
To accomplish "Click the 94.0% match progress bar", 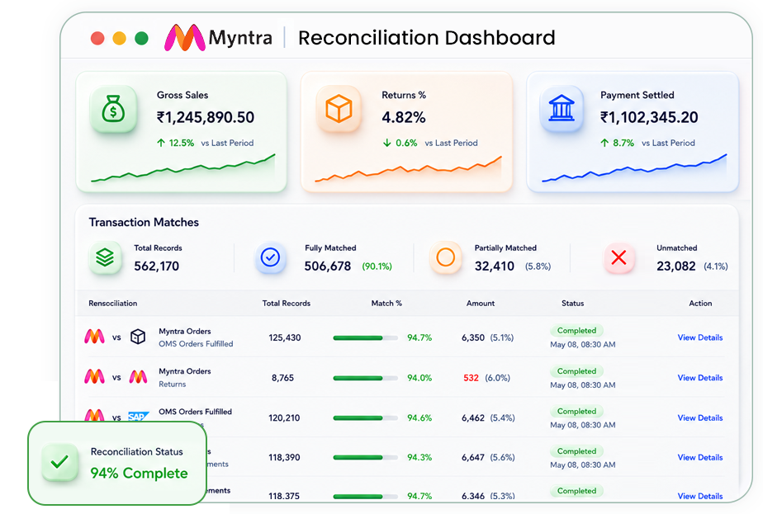I will pyautogui.click(x=366, y=378).
